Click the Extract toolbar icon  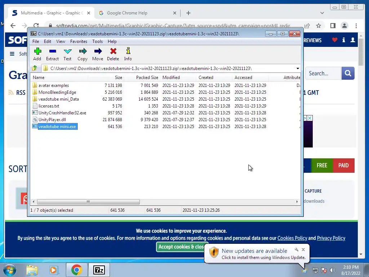[x=52, y=54]
